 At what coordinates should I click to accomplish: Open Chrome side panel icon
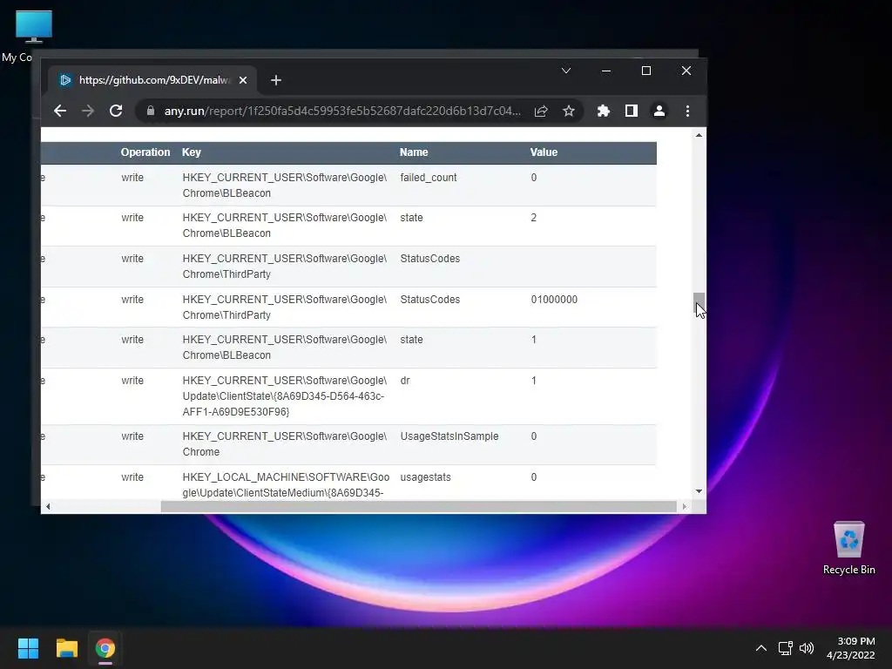point(632,111)
